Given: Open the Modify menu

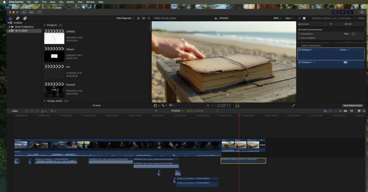Looking at the screenshot, I should pyautogui.click(x=70, y=2).
